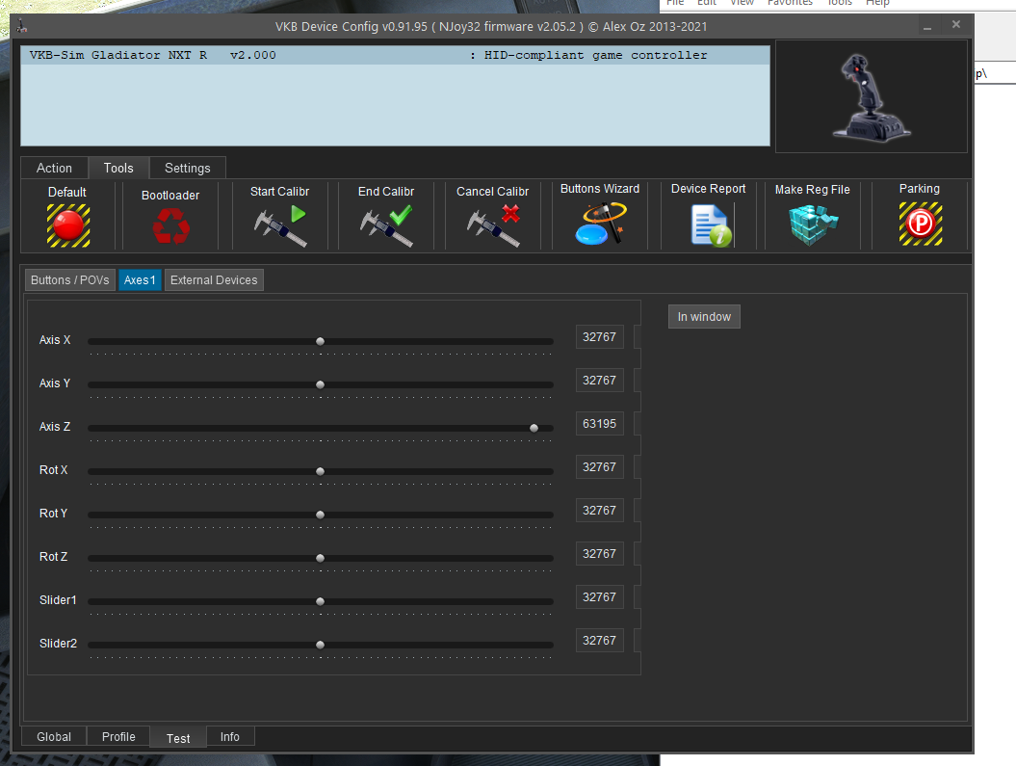Select the Axes1 tab
This screenshot has width=1016, height=766.
click(x=140, y=280)
